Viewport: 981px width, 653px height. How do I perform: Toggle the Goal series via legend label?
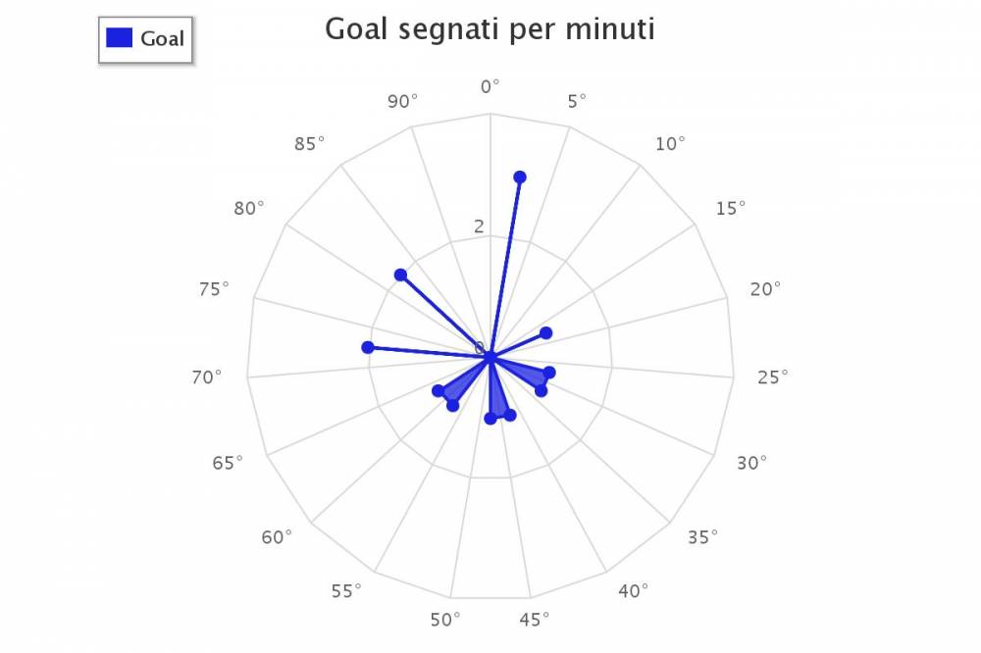click(162, 39)
